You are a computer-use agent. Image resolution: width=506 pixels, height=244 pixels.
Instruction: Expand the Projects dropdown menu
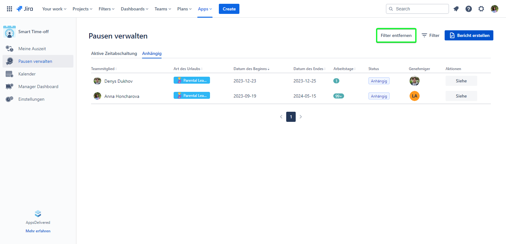click(82, 9)
